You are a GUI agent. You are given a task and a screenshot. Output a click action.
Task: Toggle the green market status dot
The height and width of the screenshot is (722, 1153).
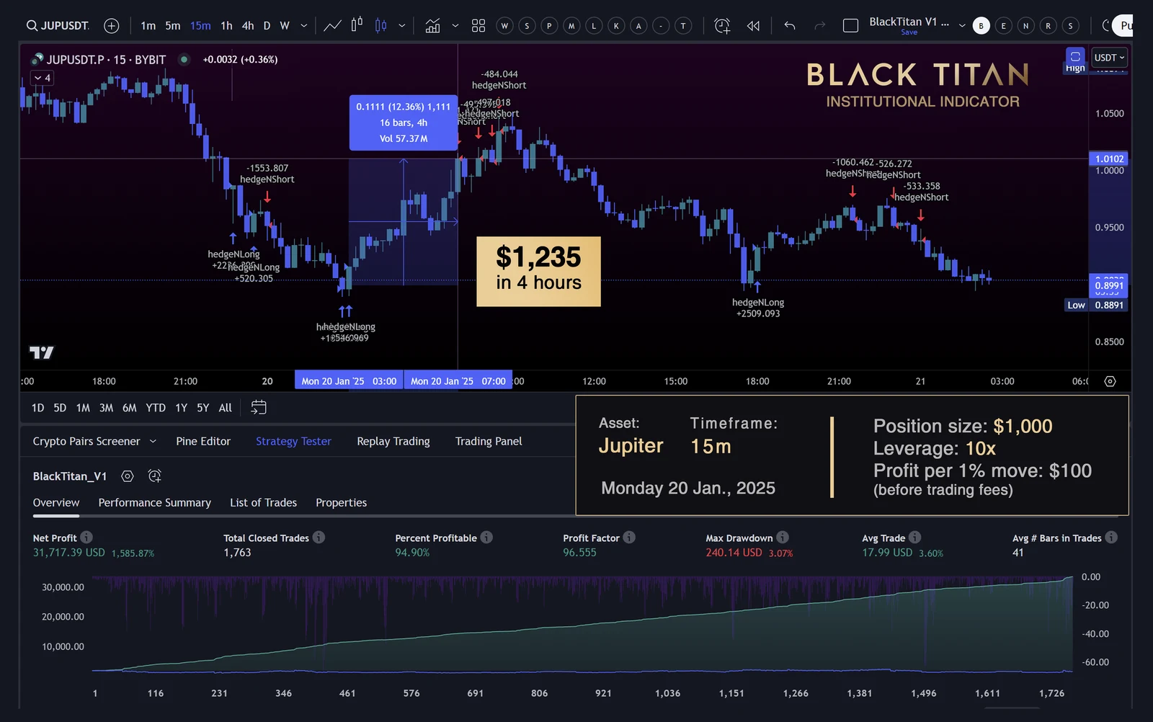pos(184,60)
